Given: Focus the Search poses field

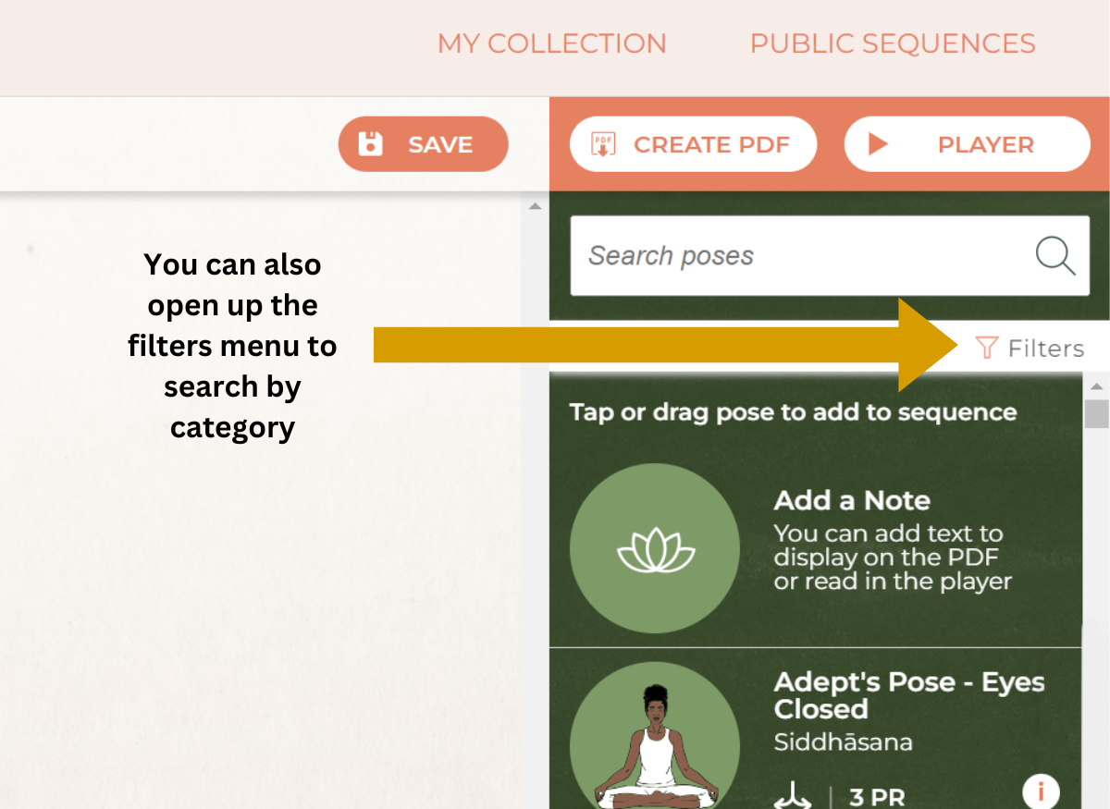Looking at the screenshot, I should click(x=830, y=256).
